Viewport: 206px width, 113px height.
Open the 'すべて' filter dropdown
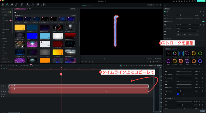73,9
